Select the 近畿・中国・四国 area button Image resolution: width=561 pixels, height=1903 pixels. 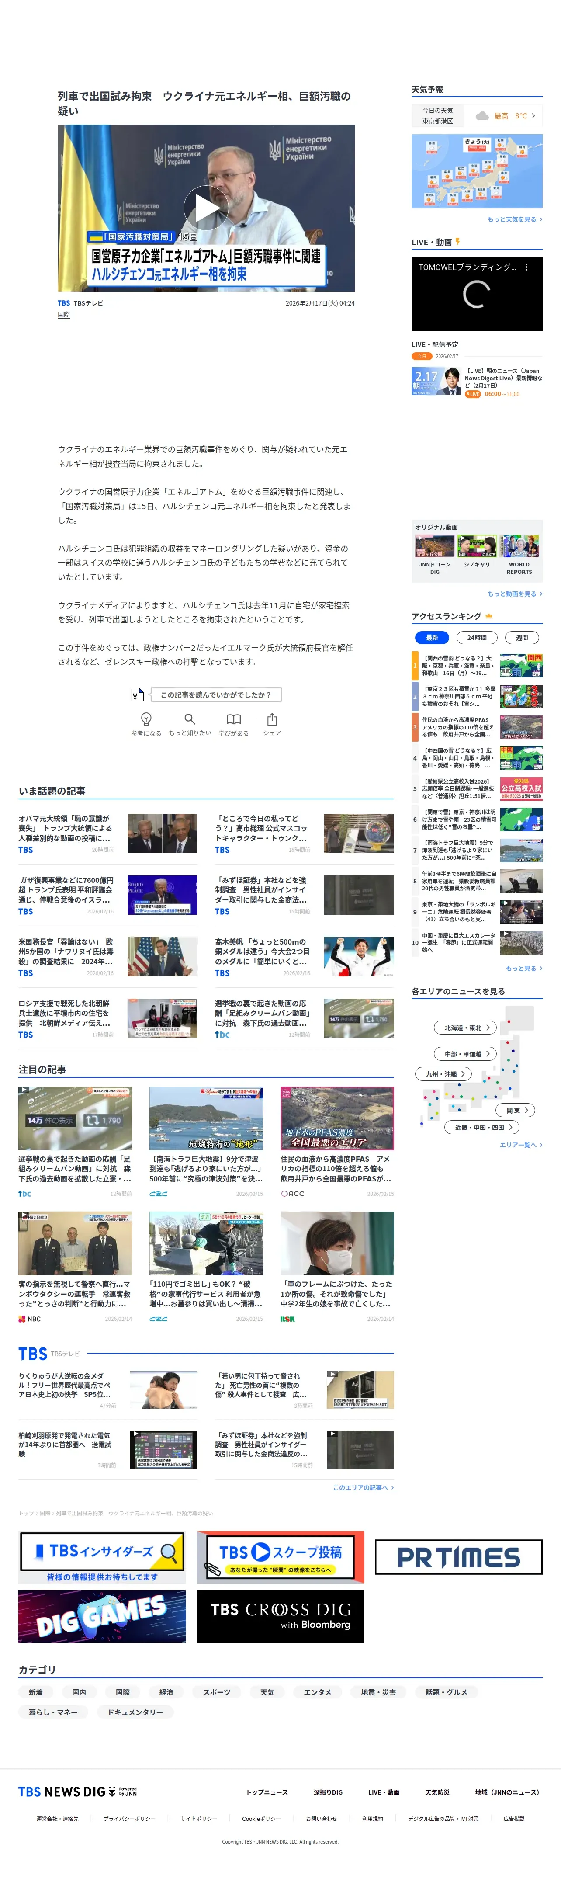tap(483, 1127)
